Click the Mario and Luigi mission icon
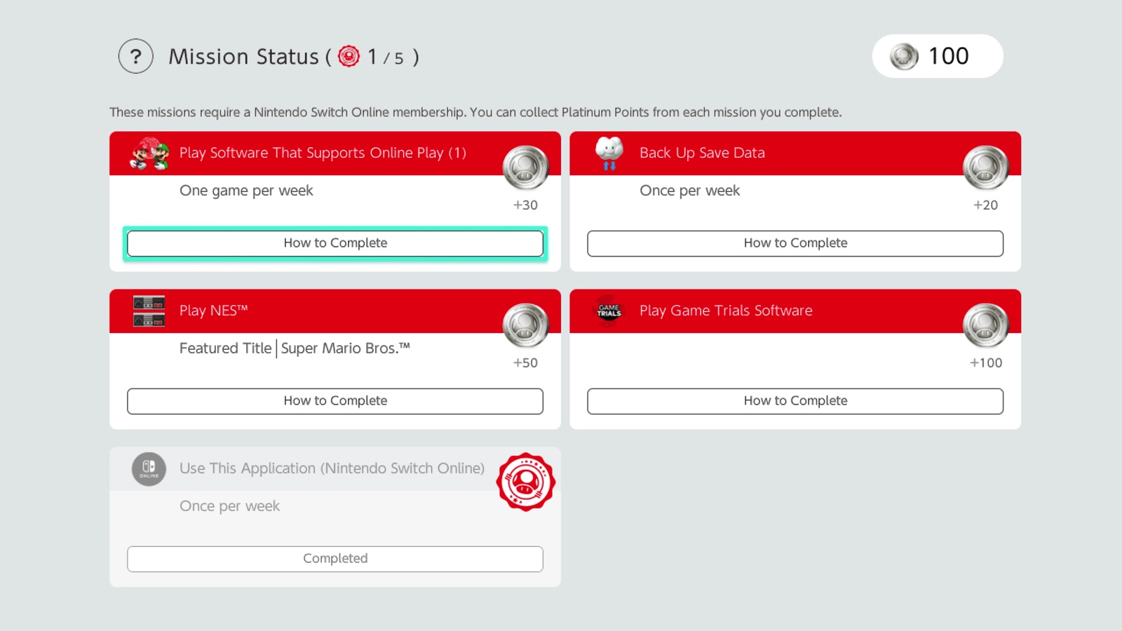Image resolution: width=1122 pixels, height=631 pixels. (x=149, y=154)
